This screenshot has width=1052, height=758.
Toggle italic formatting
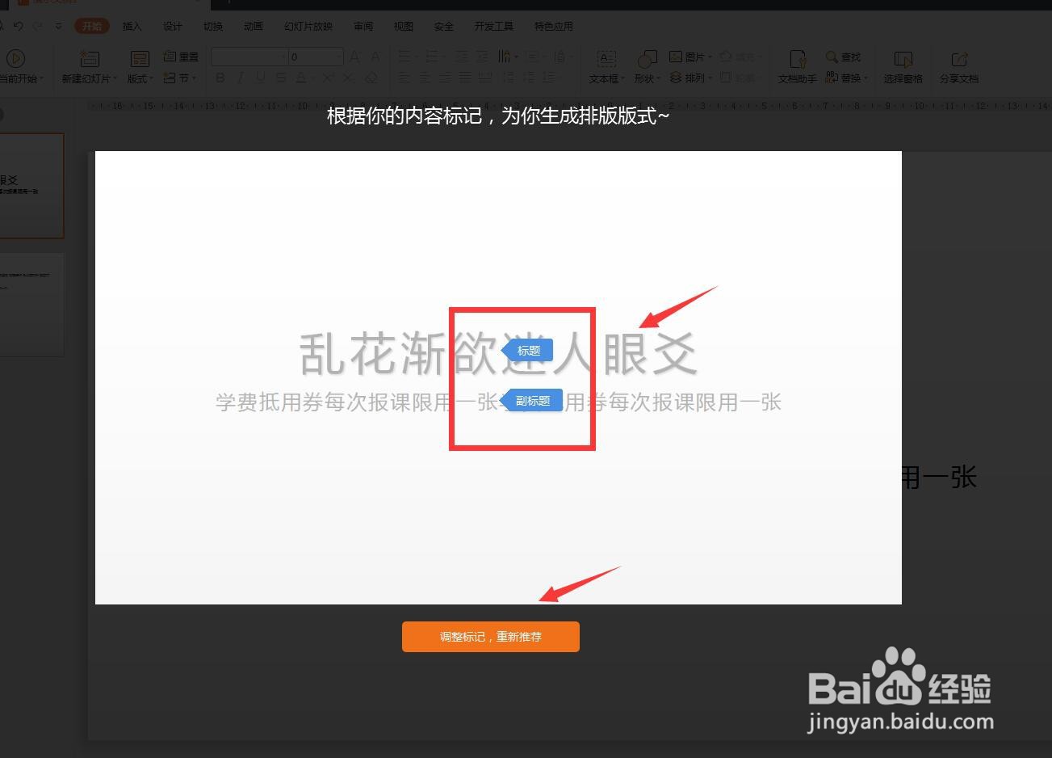coord(239,78)
